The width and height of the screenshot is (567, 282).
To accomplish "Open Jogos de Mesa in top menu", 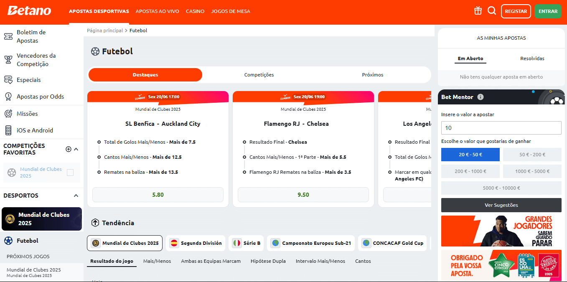I will pos(231,11).
